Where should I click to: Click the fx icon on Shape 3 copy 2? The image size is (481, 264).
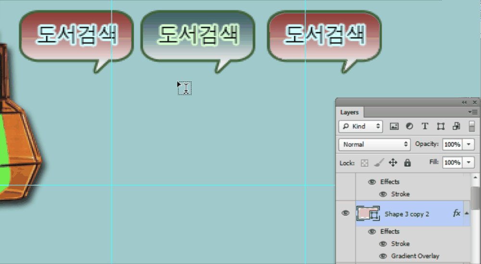click(x=456, y=213)
